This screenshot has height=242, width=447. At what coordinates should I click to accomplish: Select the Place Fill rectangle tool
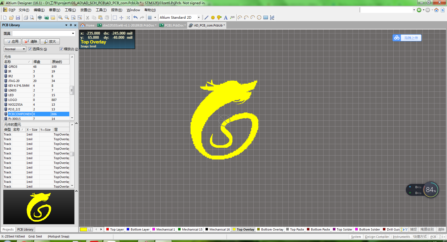[266, 18]
